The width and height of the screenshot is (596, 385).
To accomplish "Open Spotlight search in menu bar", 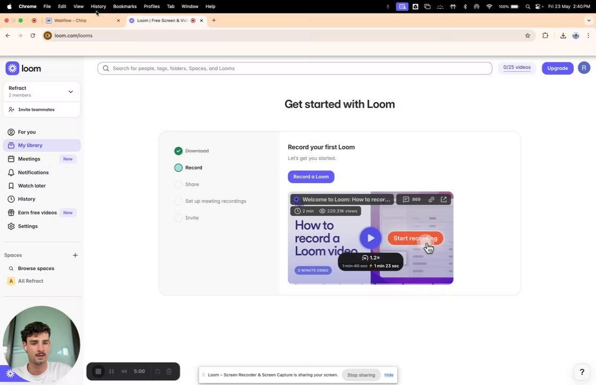I will [x=527, y=6].
